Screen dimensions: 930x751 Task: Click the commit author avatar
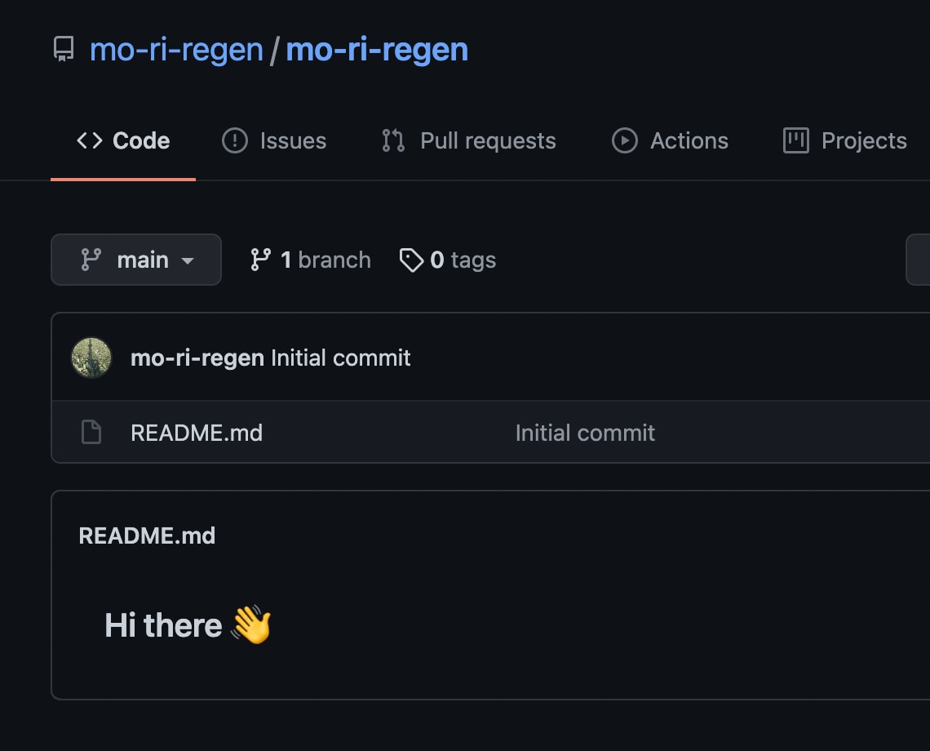[91, 358]
